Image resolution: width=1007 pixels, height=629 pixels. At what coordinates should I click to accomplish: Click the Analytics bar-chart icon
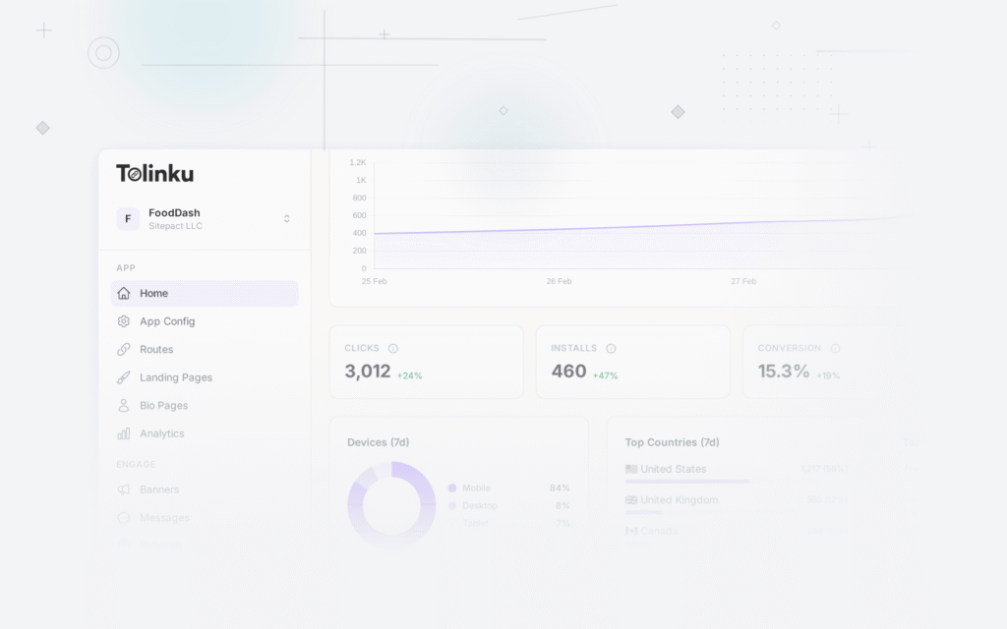click(x=123, y=433)
